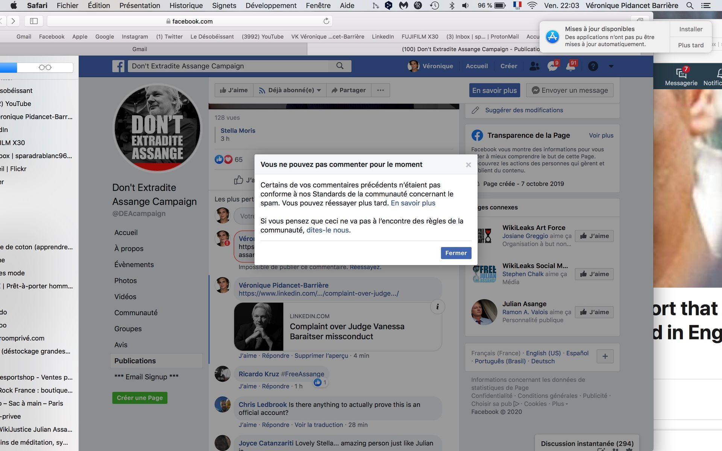Click the help question mark icon

point(593,66)
